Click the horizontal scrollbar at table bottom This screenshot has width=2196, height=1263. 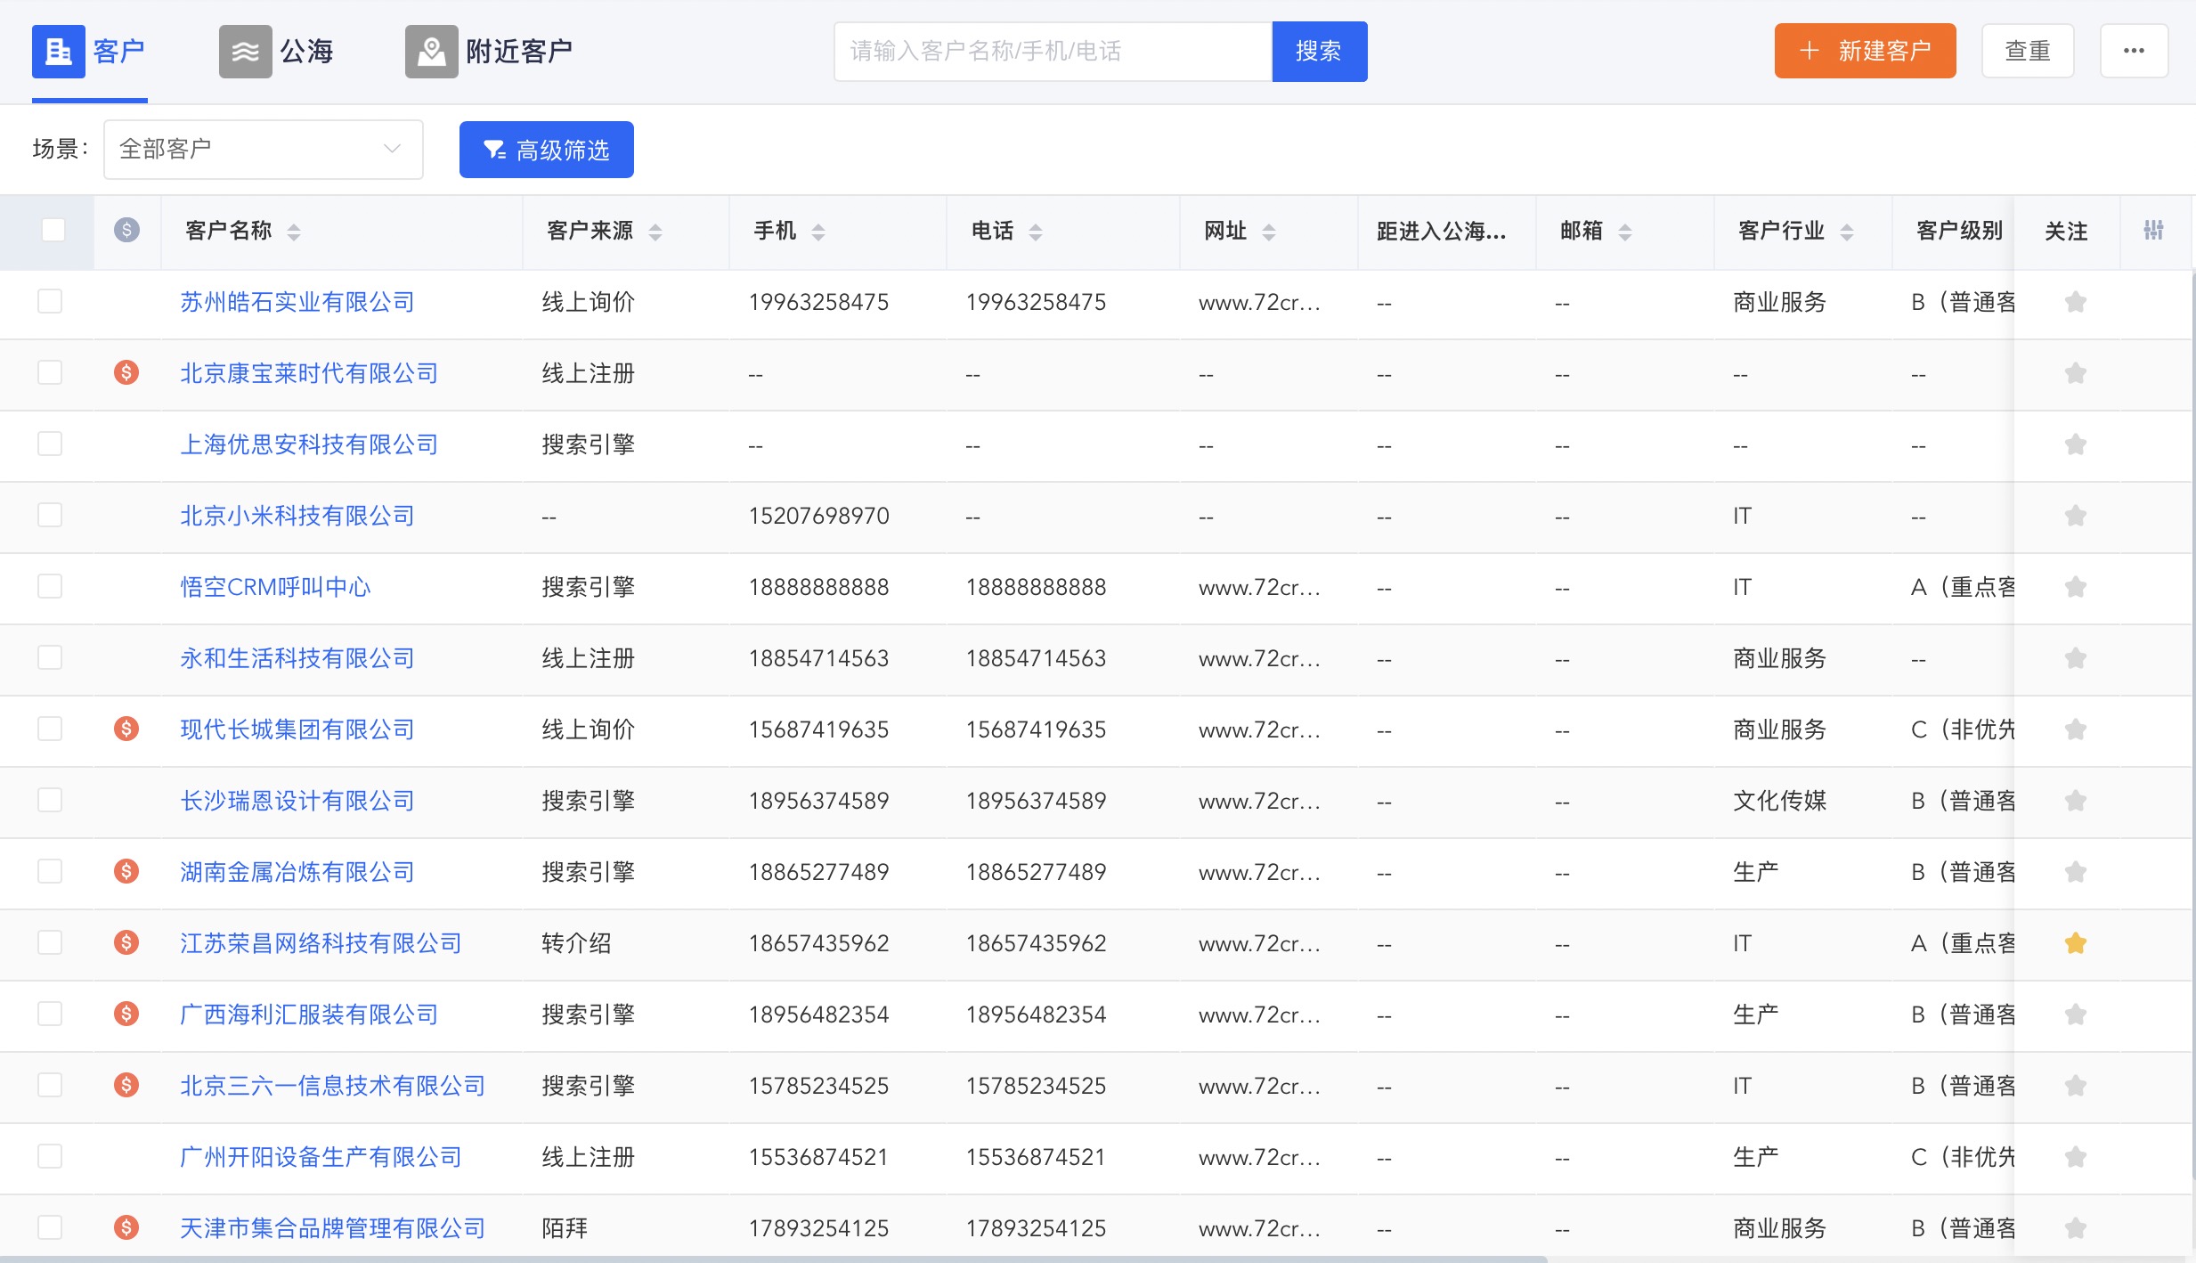tap(773, 1259)
